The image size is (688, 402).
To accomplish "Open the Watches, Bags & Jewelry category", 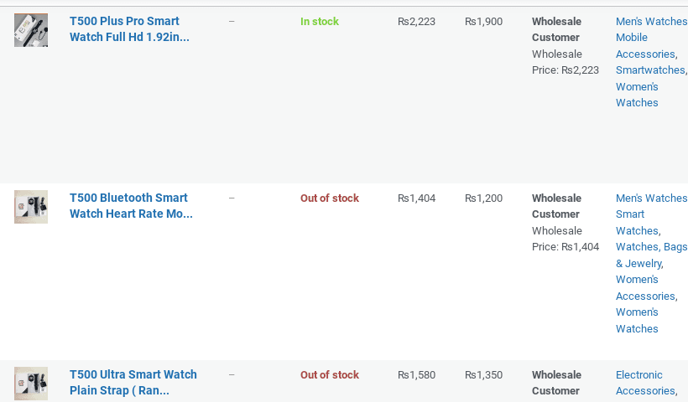I will coord(650,255).
